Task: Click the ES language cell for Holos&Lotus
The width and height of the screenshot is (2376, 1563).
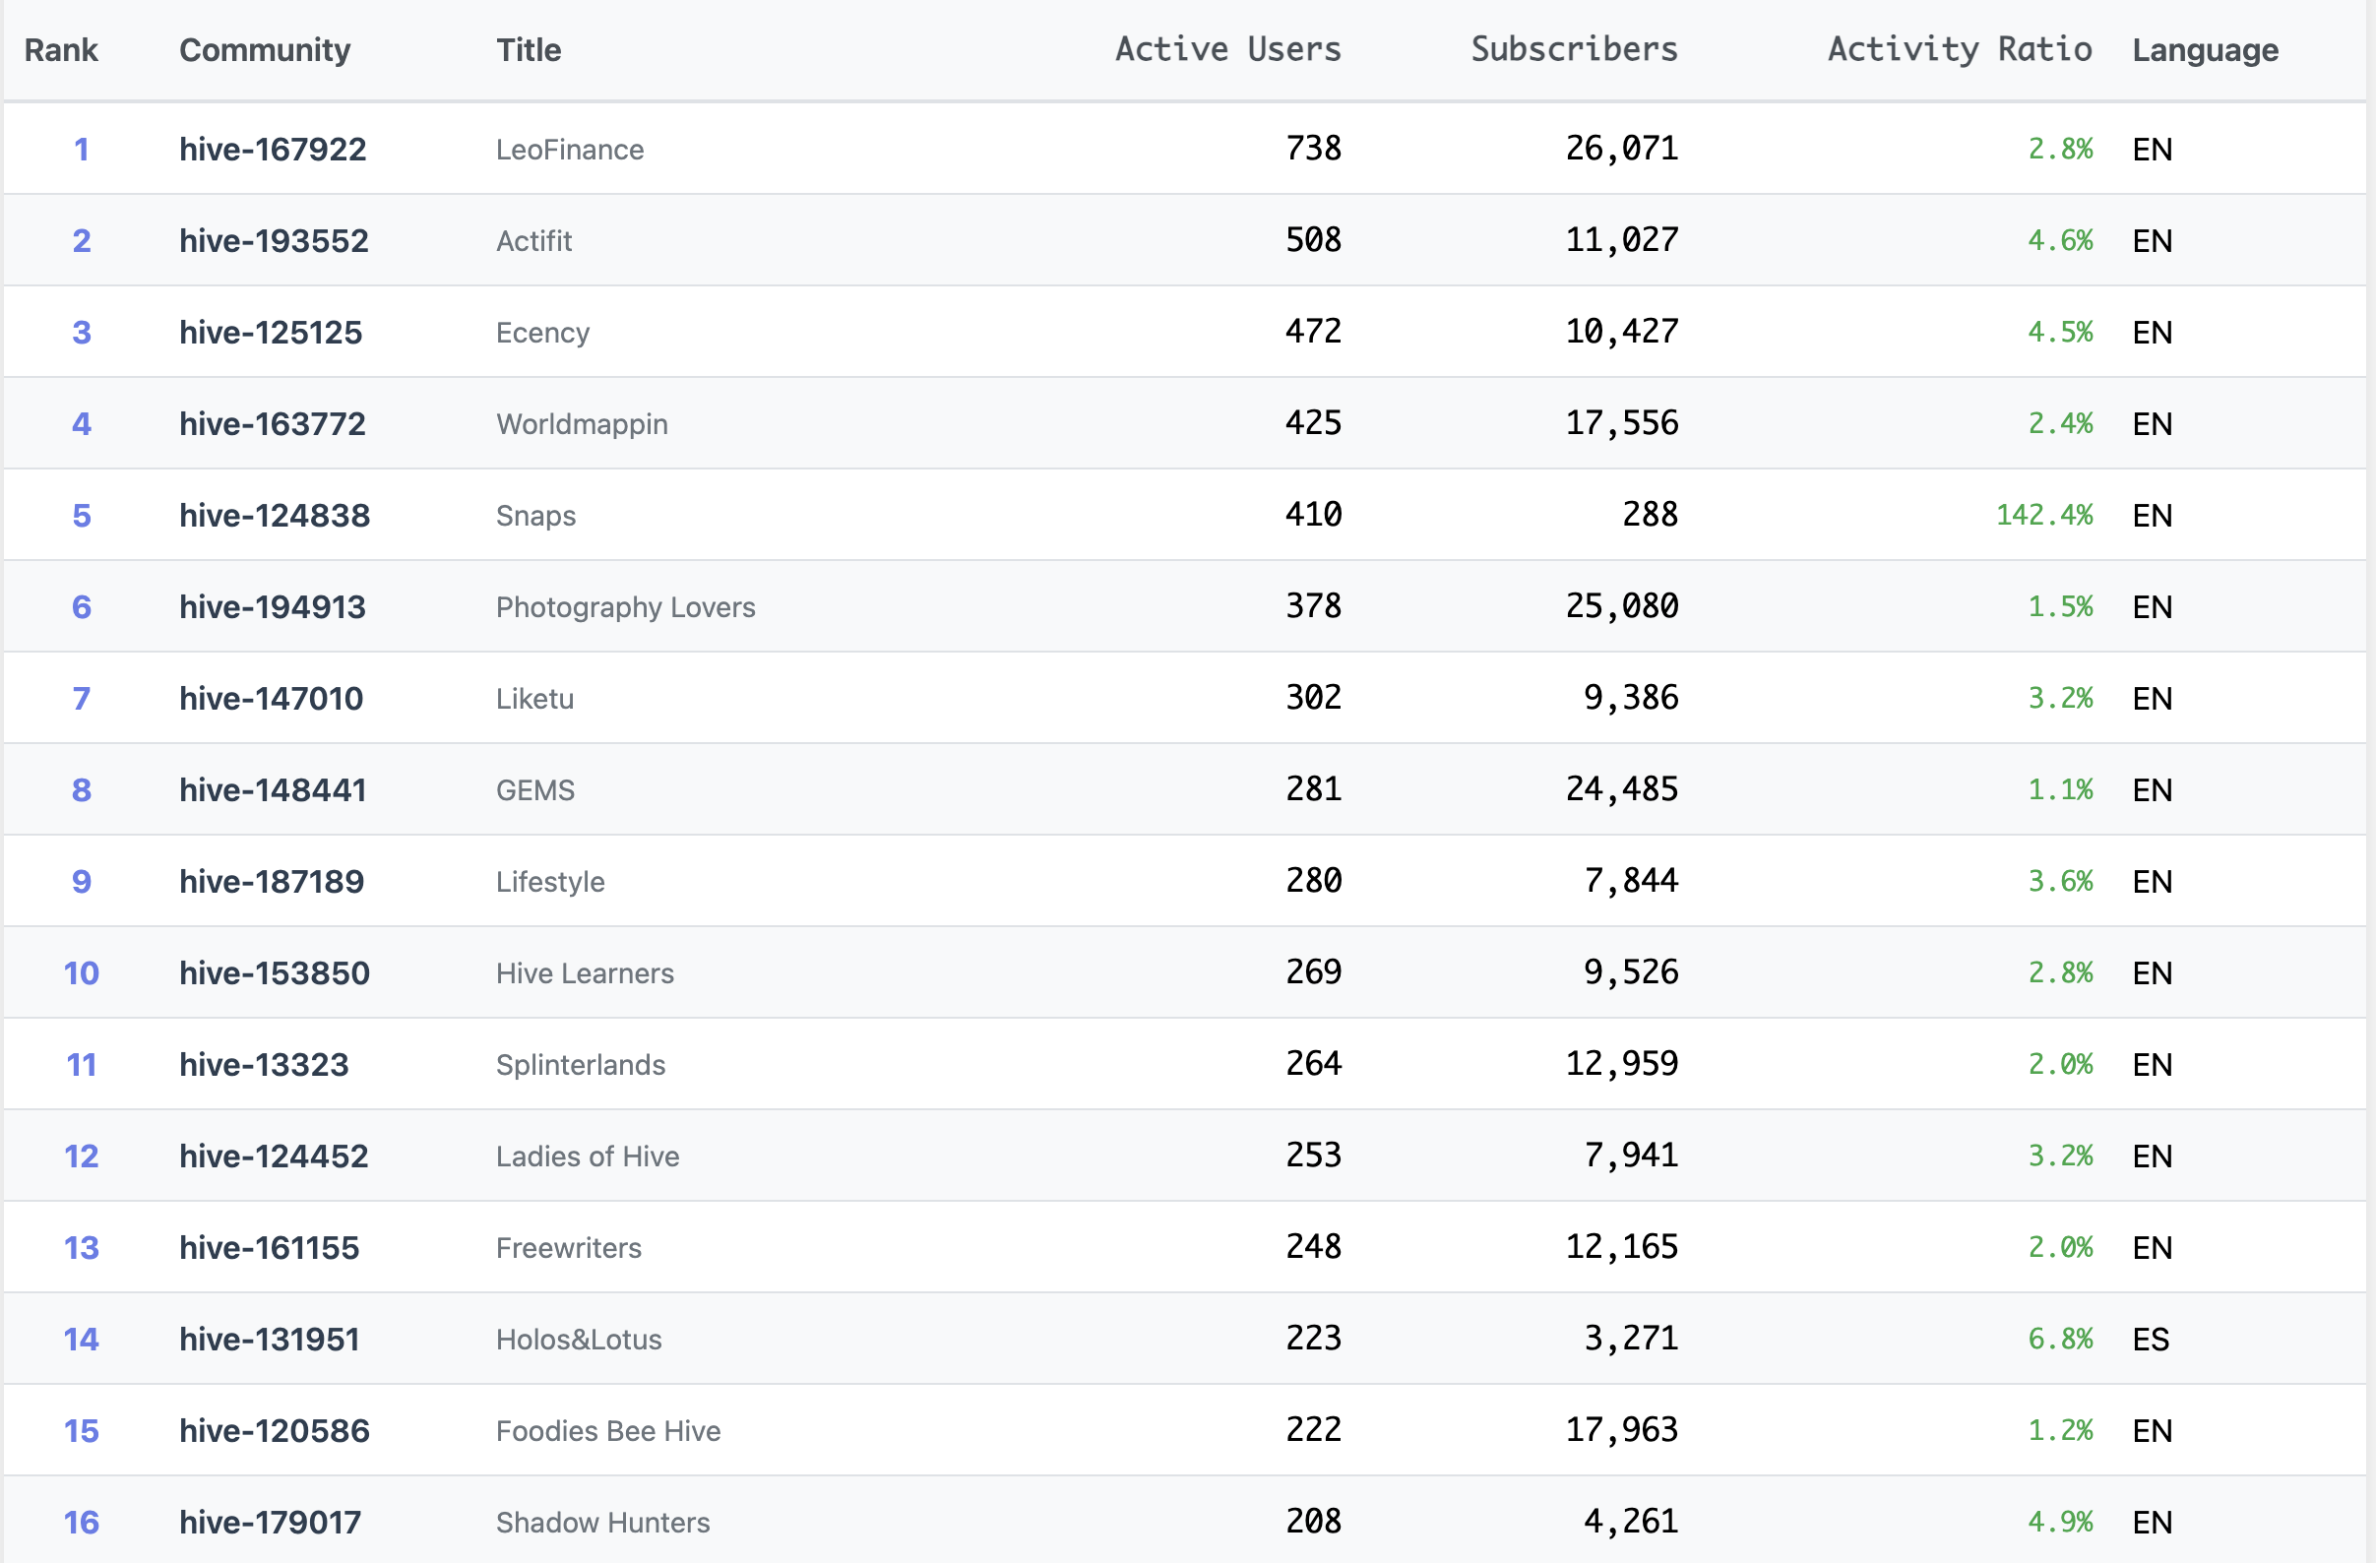Action: (2151, 1340)
